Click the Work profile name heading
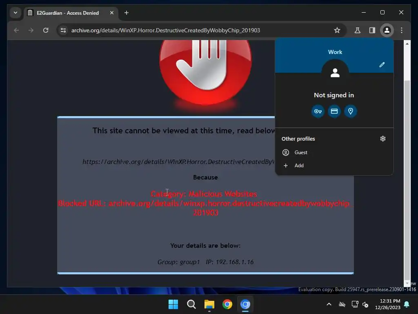Screen dimensions: 418x314 pyautogui.click(x=335, y=52)
